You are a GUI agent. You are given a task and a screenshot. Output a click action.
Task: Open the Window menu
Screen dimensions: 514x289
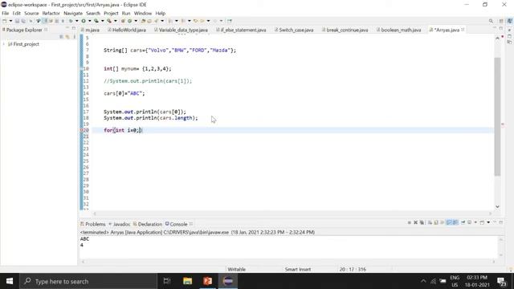click(143, 13)
